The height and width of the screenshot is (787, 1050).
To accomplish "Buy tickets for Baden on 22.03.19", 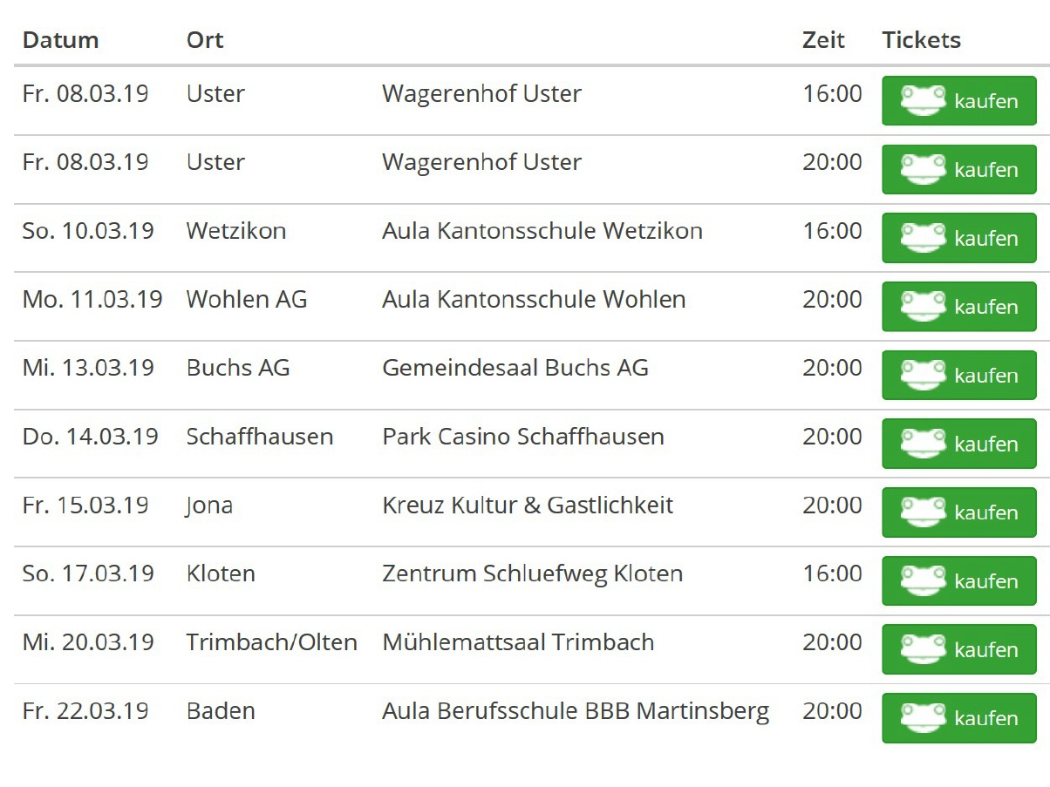I will [x=958, y=718].
